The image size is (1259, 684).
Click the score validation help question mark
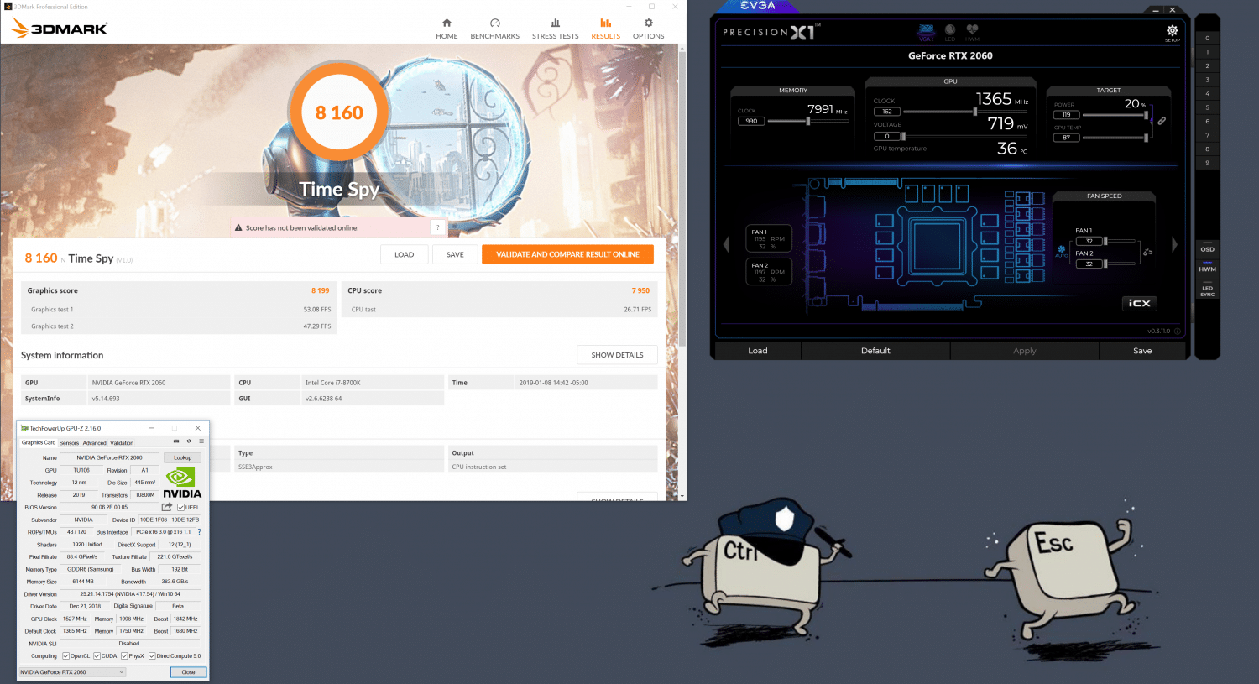[x=437, y=227]
